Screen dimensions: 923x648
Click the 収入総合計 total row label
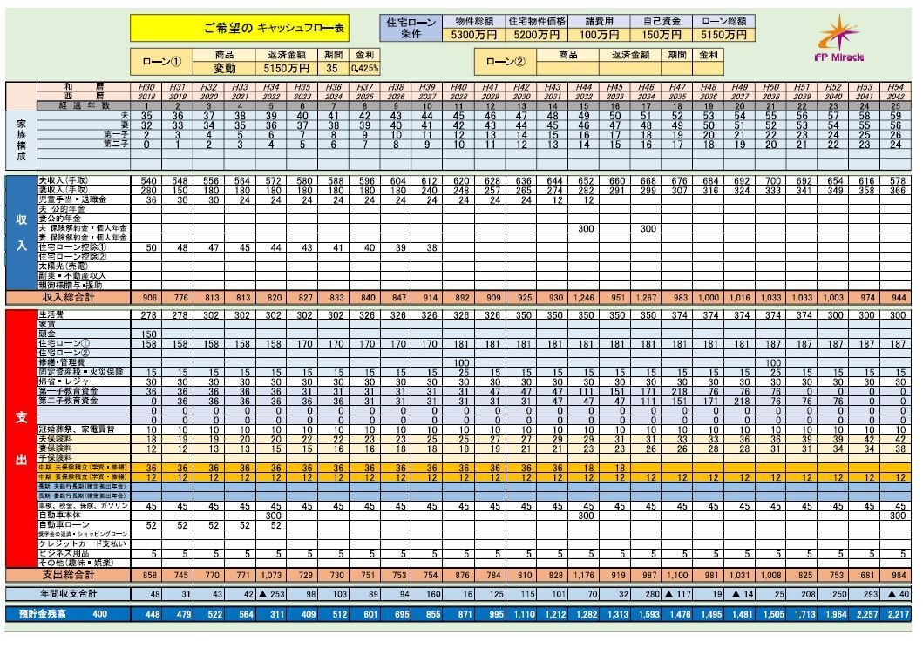(x=68, y=298)
